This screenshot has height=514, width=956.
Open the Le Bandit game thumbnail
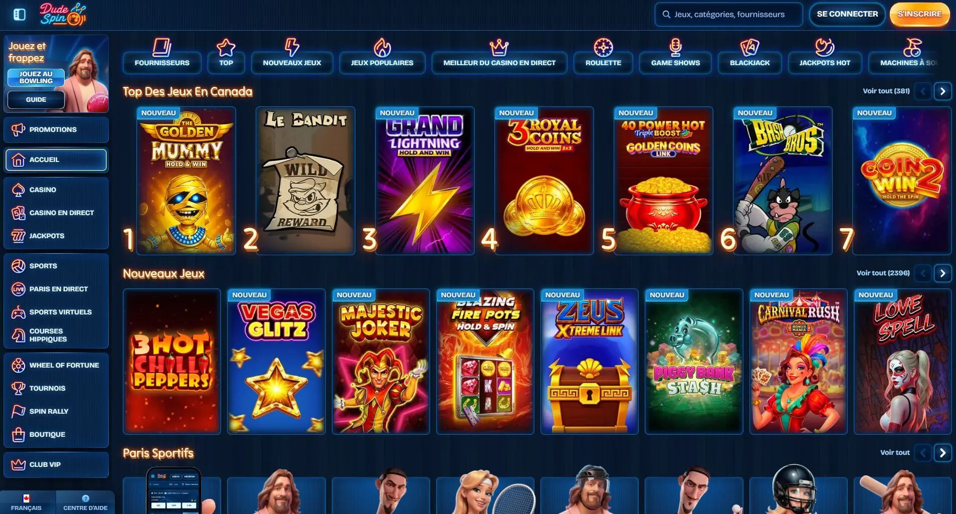tap(305, 181)
